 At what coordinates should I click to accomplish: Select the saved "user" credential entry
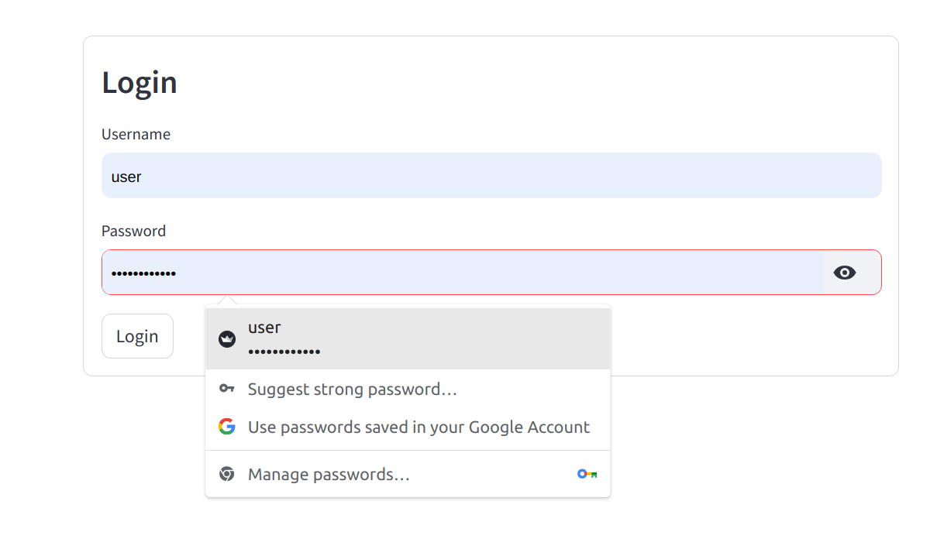[x=349, y=338]
